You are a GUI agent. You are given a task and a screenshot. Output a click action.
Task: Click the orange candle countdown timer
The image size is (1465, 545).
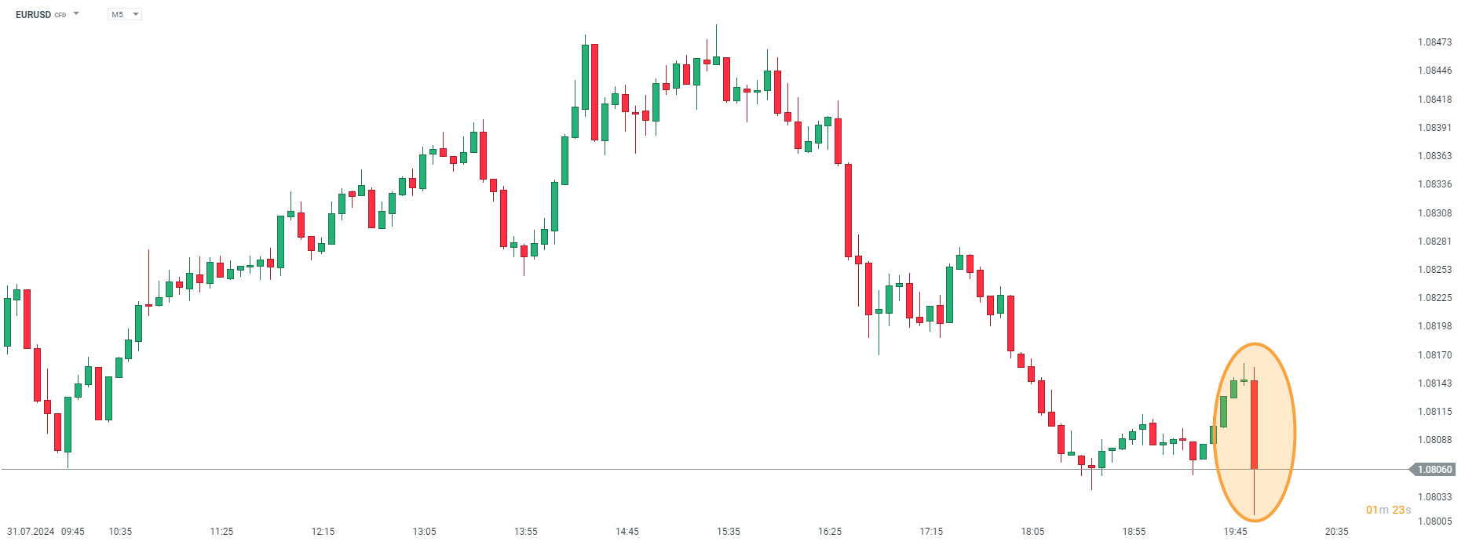1388,510
